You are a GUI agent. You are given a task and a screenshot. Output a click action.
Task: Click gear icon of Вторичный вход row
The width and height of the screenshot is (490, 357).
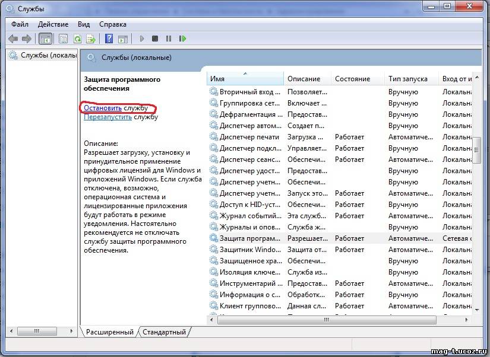[x=214, y=92]
